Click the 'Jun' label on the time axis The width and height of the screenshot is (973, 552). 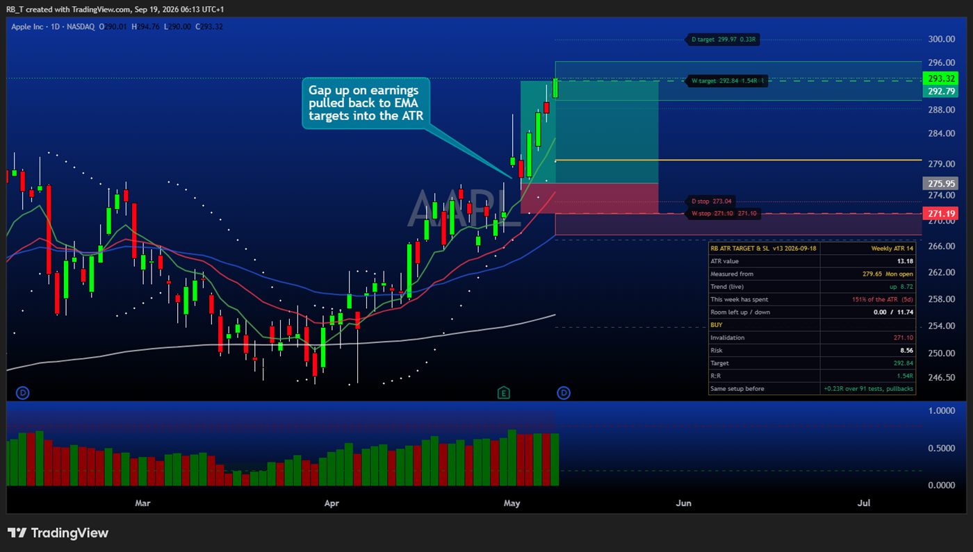point(684,503)
